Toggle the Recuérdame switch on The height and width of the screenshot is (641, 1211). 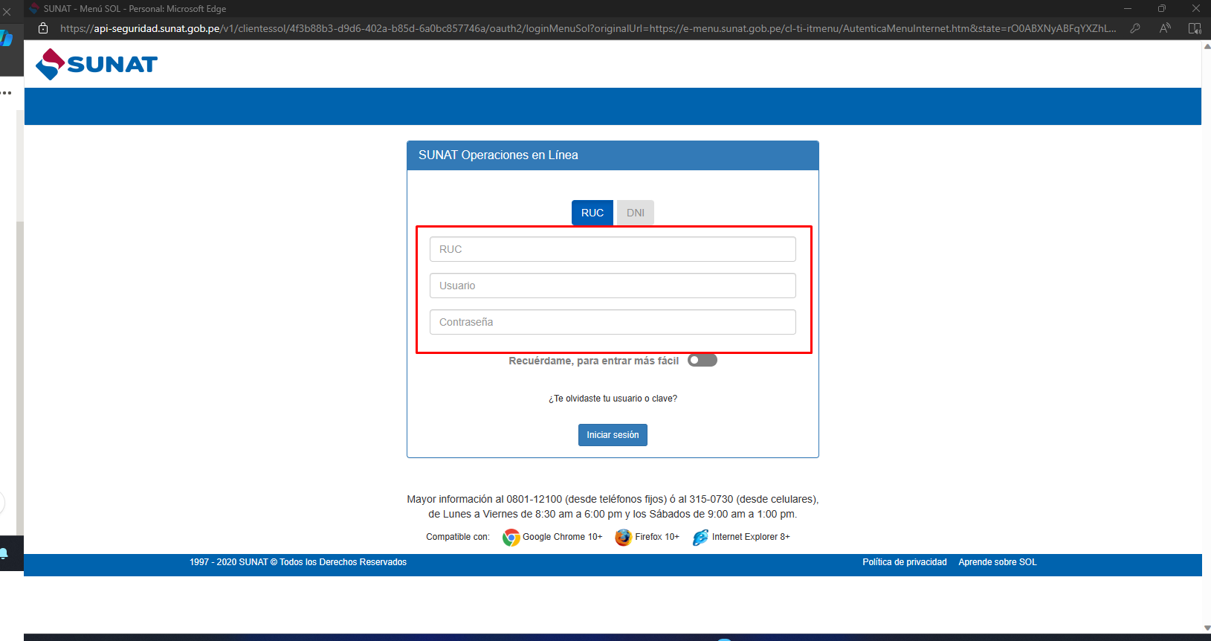click(702, 361)
